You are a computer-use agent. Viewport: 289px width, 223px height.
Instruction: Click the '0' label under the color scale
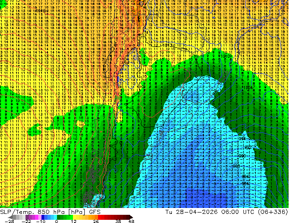point(57,221)
